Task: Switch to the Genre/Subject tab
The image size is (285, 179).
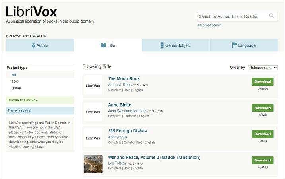Action: coord(175,45)
